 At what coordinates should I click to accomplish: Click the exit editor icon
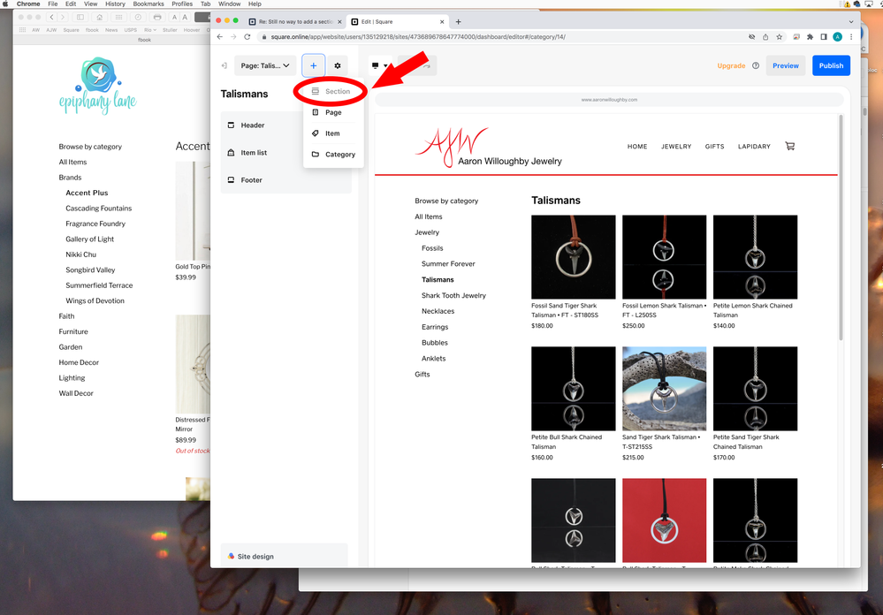point(225,65)
